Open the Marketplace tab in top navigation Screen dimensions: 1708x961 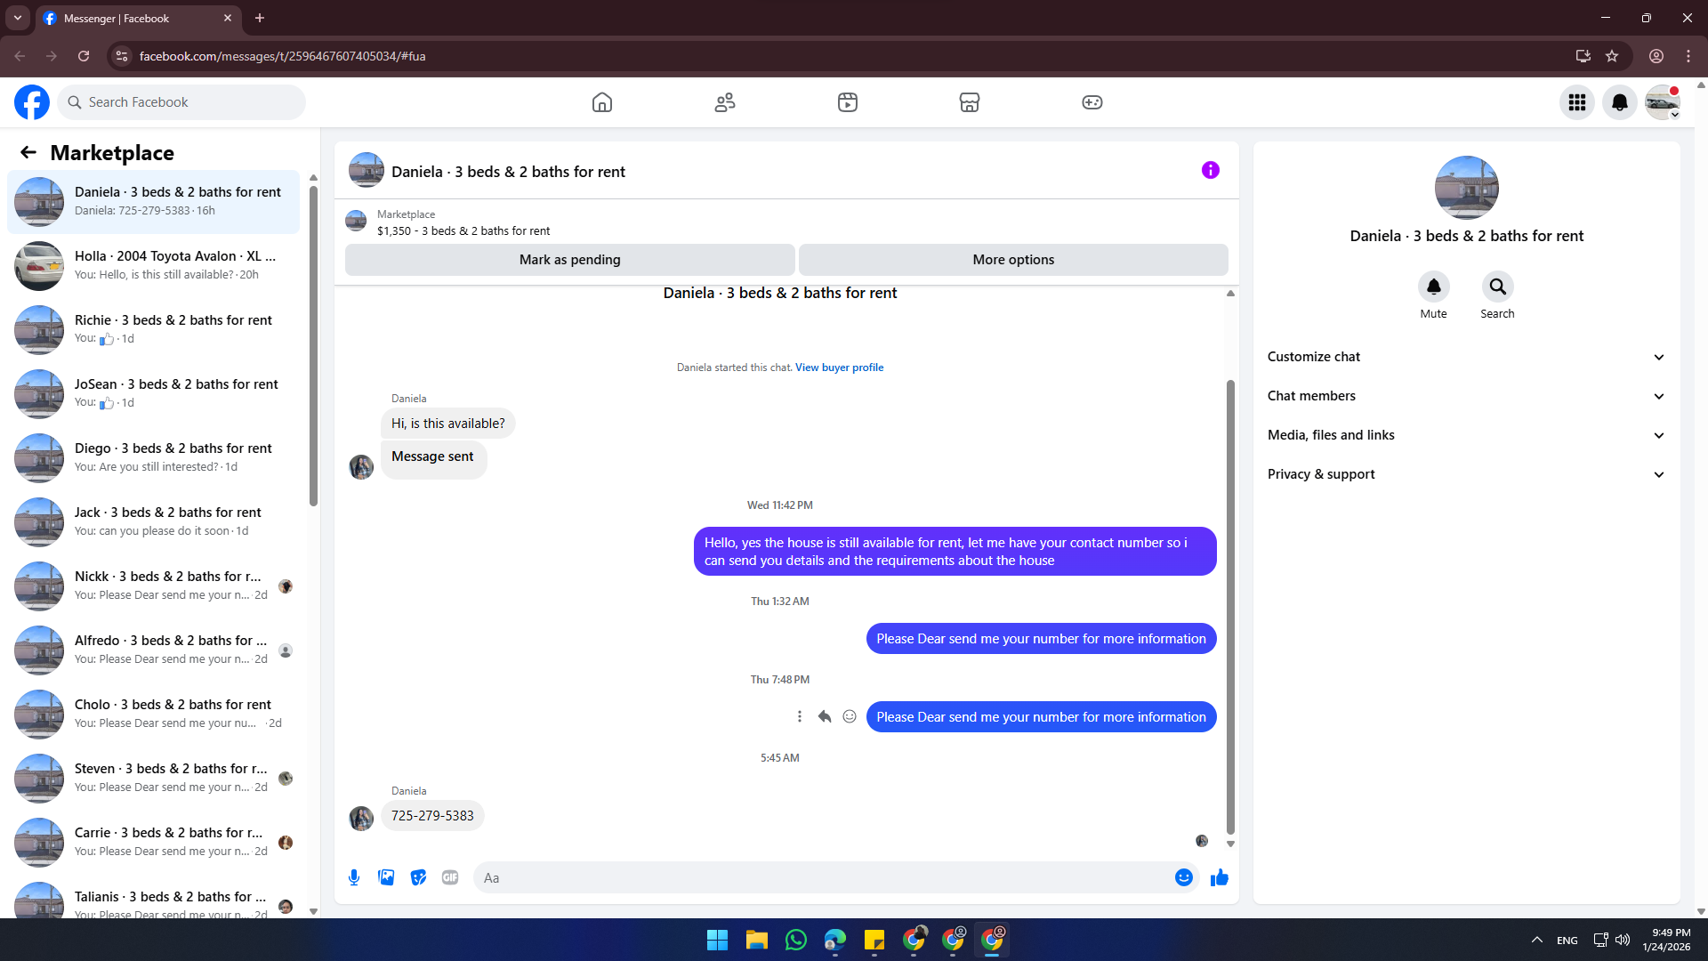[969, 102]
